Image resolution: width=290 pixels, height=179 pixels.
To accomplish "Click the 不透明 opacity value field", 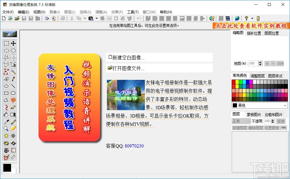I will (x=267, y=121).
